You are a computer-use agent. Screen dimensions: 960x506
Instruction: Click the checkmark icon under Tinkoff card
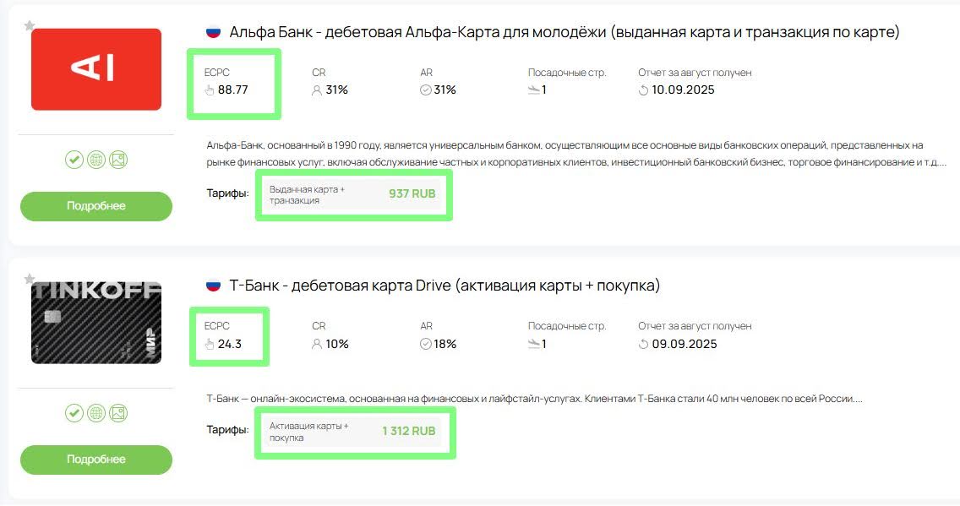(74, 413)
